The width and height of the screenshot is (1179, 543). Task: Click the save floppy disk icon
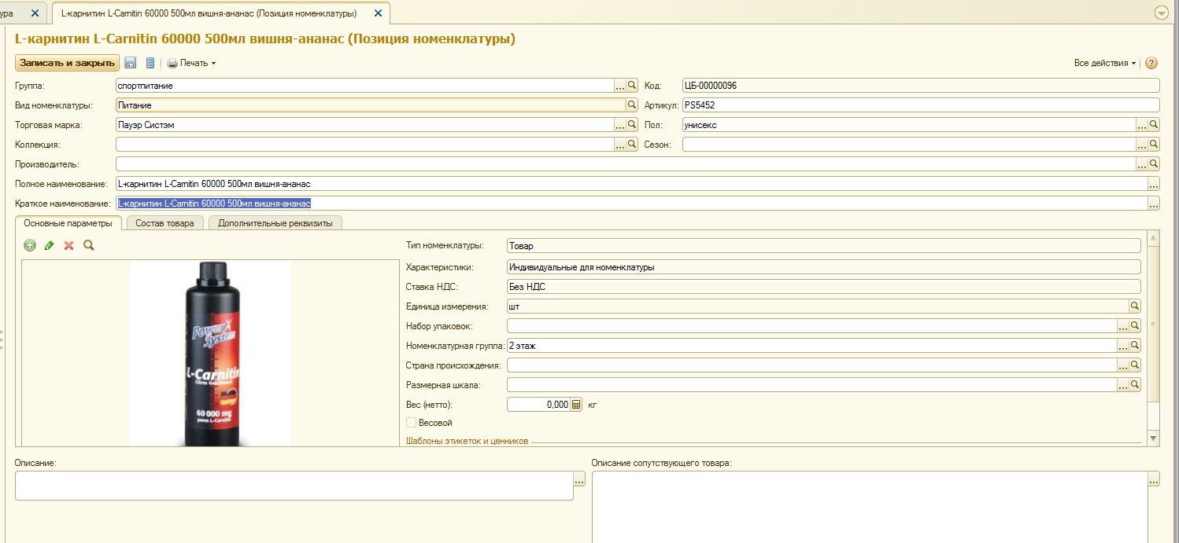coord(131,63)
